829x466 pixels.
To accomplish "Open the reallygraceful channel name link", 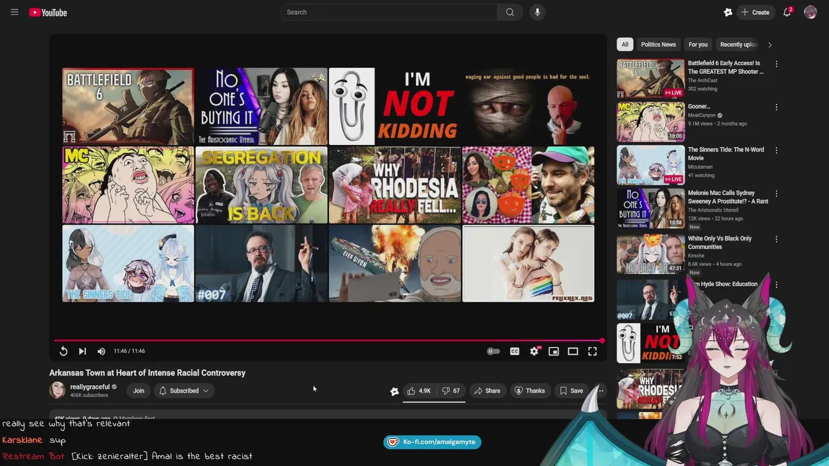I will coord(90,387).
